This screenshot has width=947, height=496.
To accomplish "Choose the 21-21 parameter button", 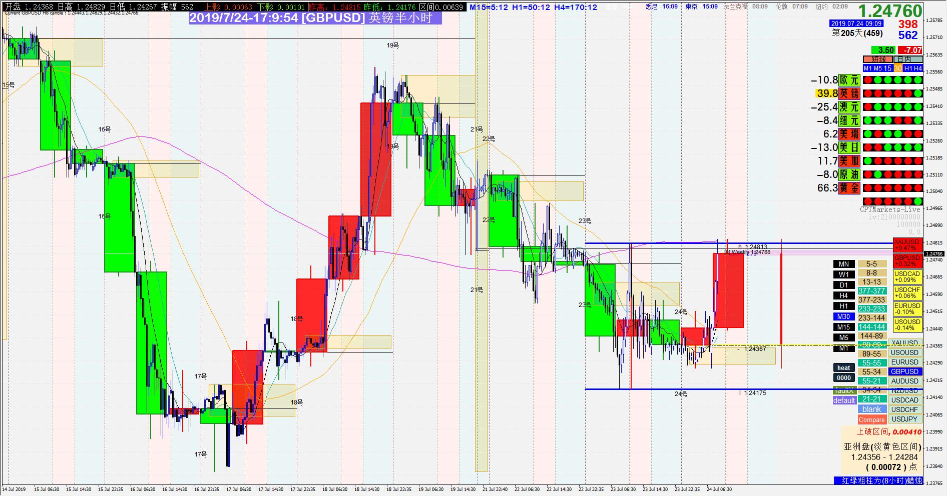I will coord(871,399).
